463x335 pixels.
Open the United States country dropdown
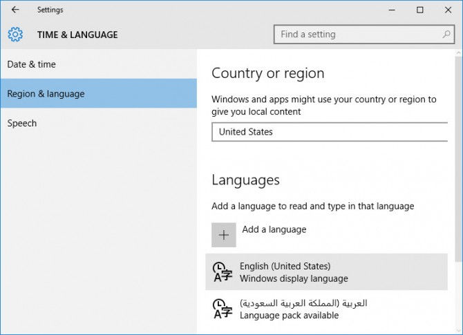(x=330, y=132)
